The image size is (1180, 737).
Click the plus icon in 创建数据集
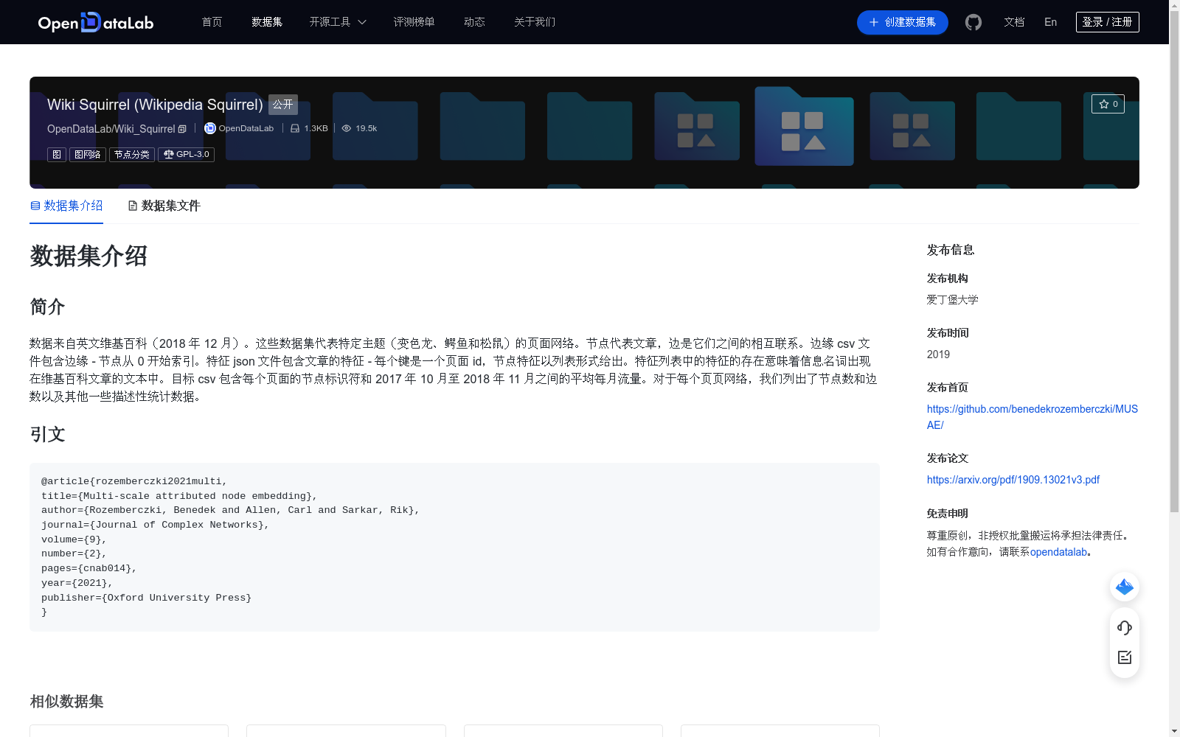[873, 22]
